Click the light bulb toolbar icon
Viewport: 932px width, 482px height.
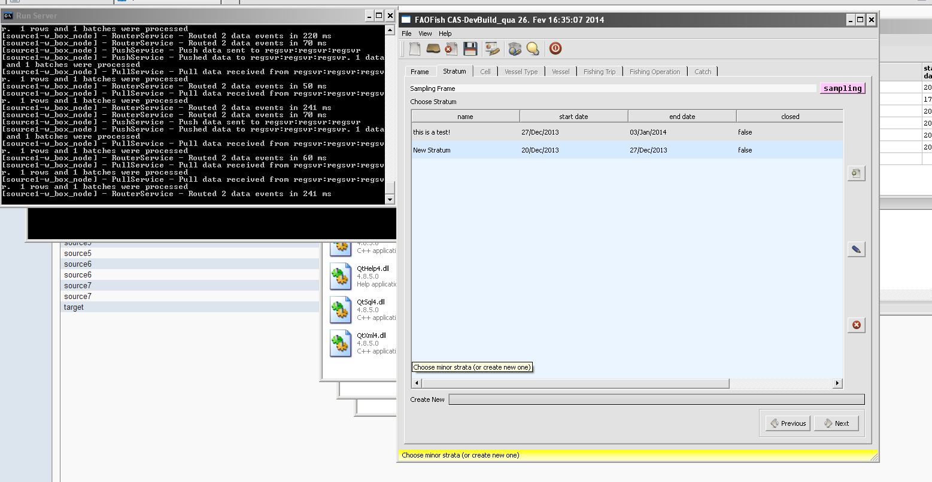click(533, 49)
